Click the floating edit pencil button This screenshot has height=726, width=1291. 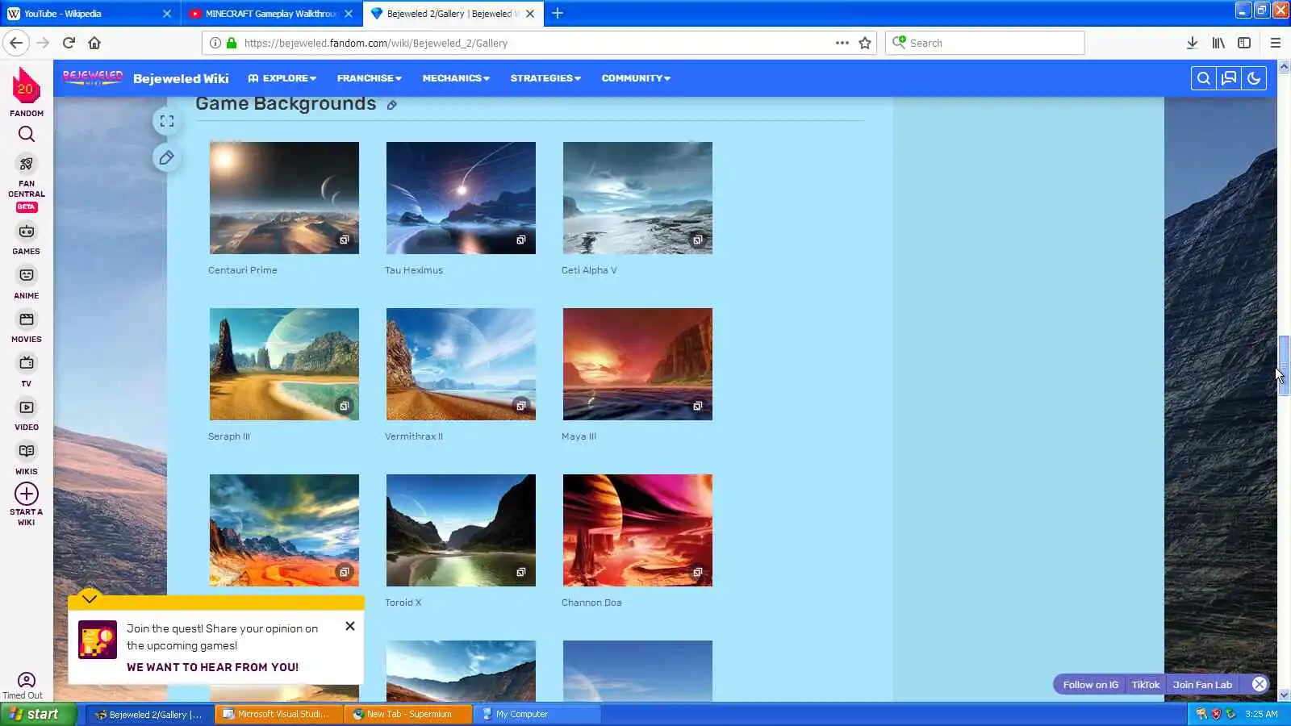pyautogui.click(x=167, y=157)
